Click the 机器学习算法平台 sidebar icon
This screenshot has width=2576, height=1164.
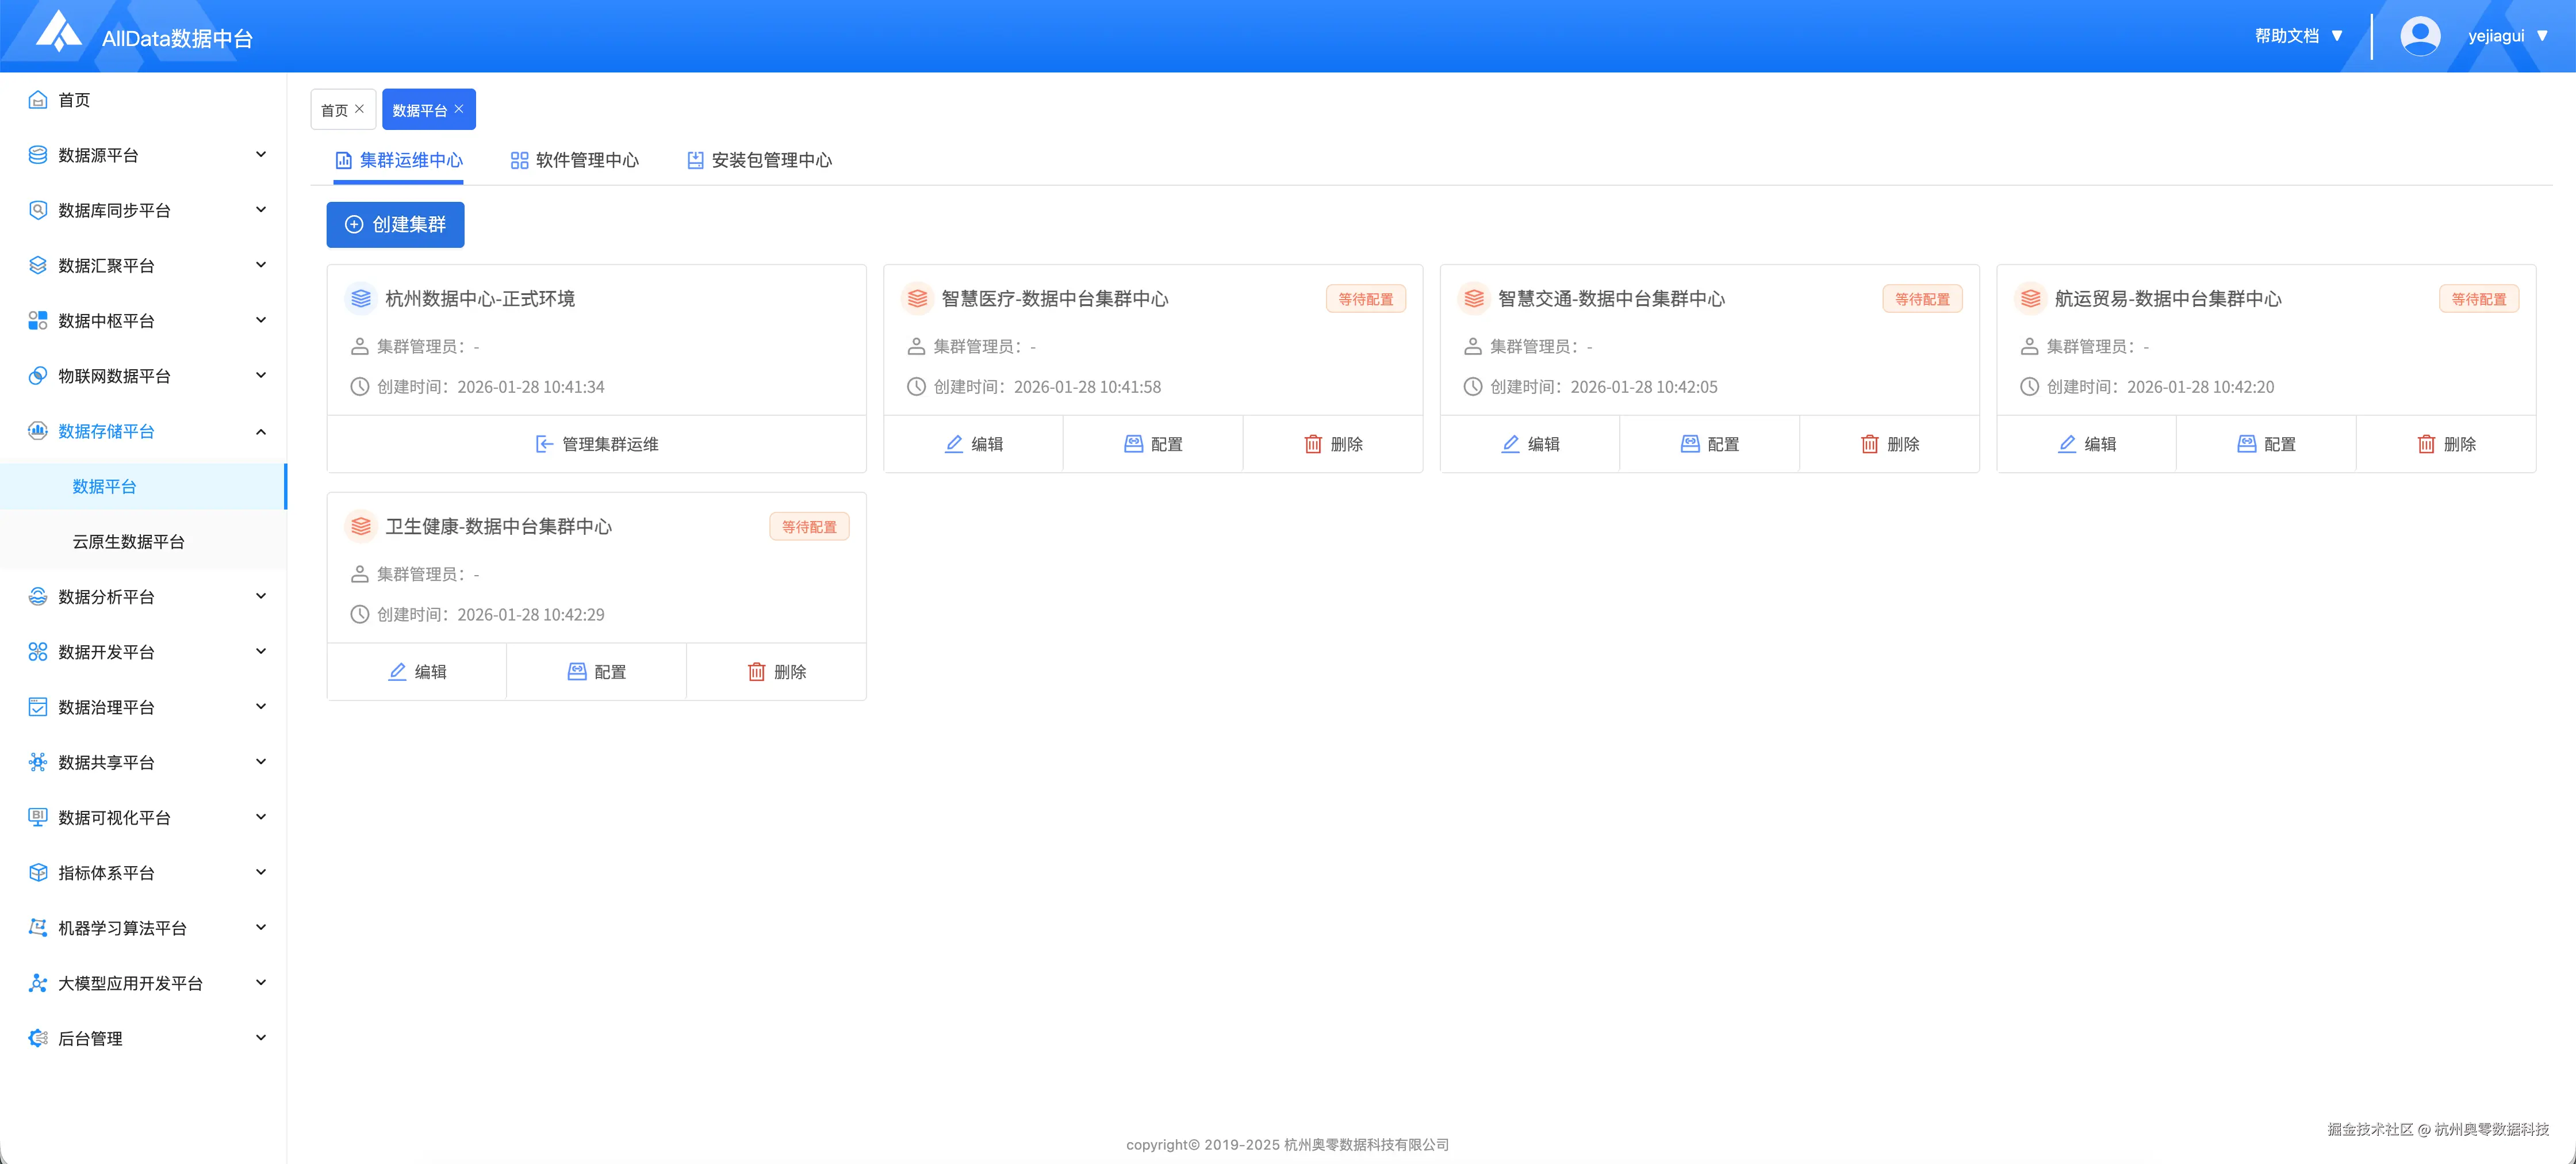tap(37, 927)
